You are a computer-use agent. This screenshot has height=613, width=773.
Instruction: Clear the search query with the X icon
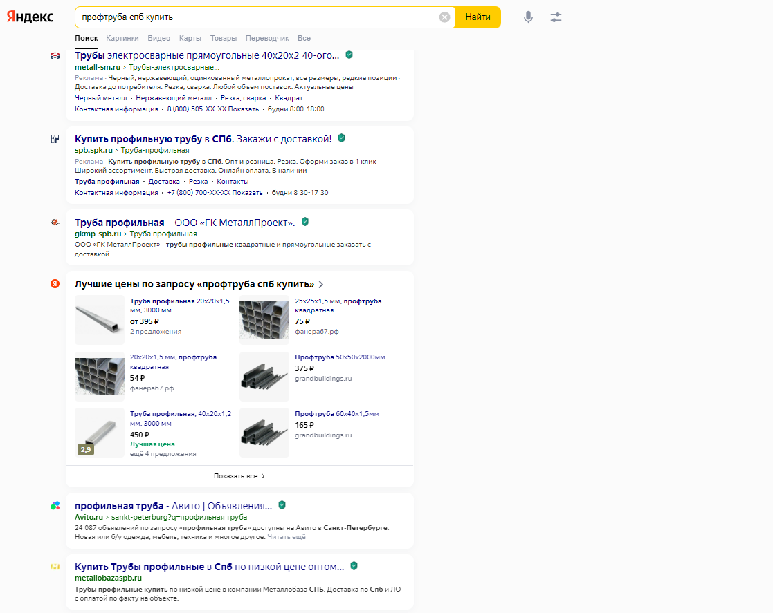pos(444,17)
